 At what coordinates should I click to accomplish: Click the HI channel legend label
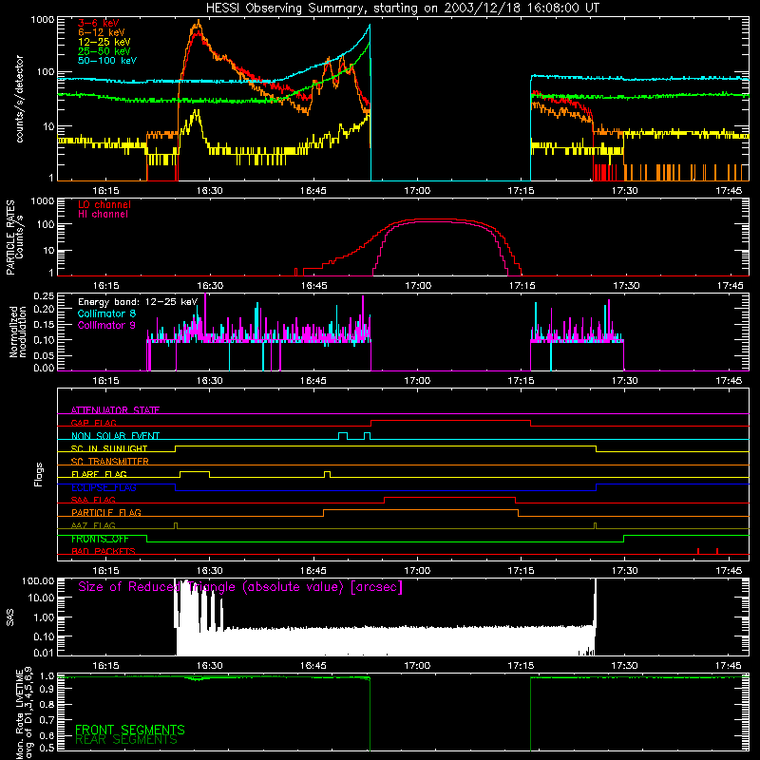104,214
